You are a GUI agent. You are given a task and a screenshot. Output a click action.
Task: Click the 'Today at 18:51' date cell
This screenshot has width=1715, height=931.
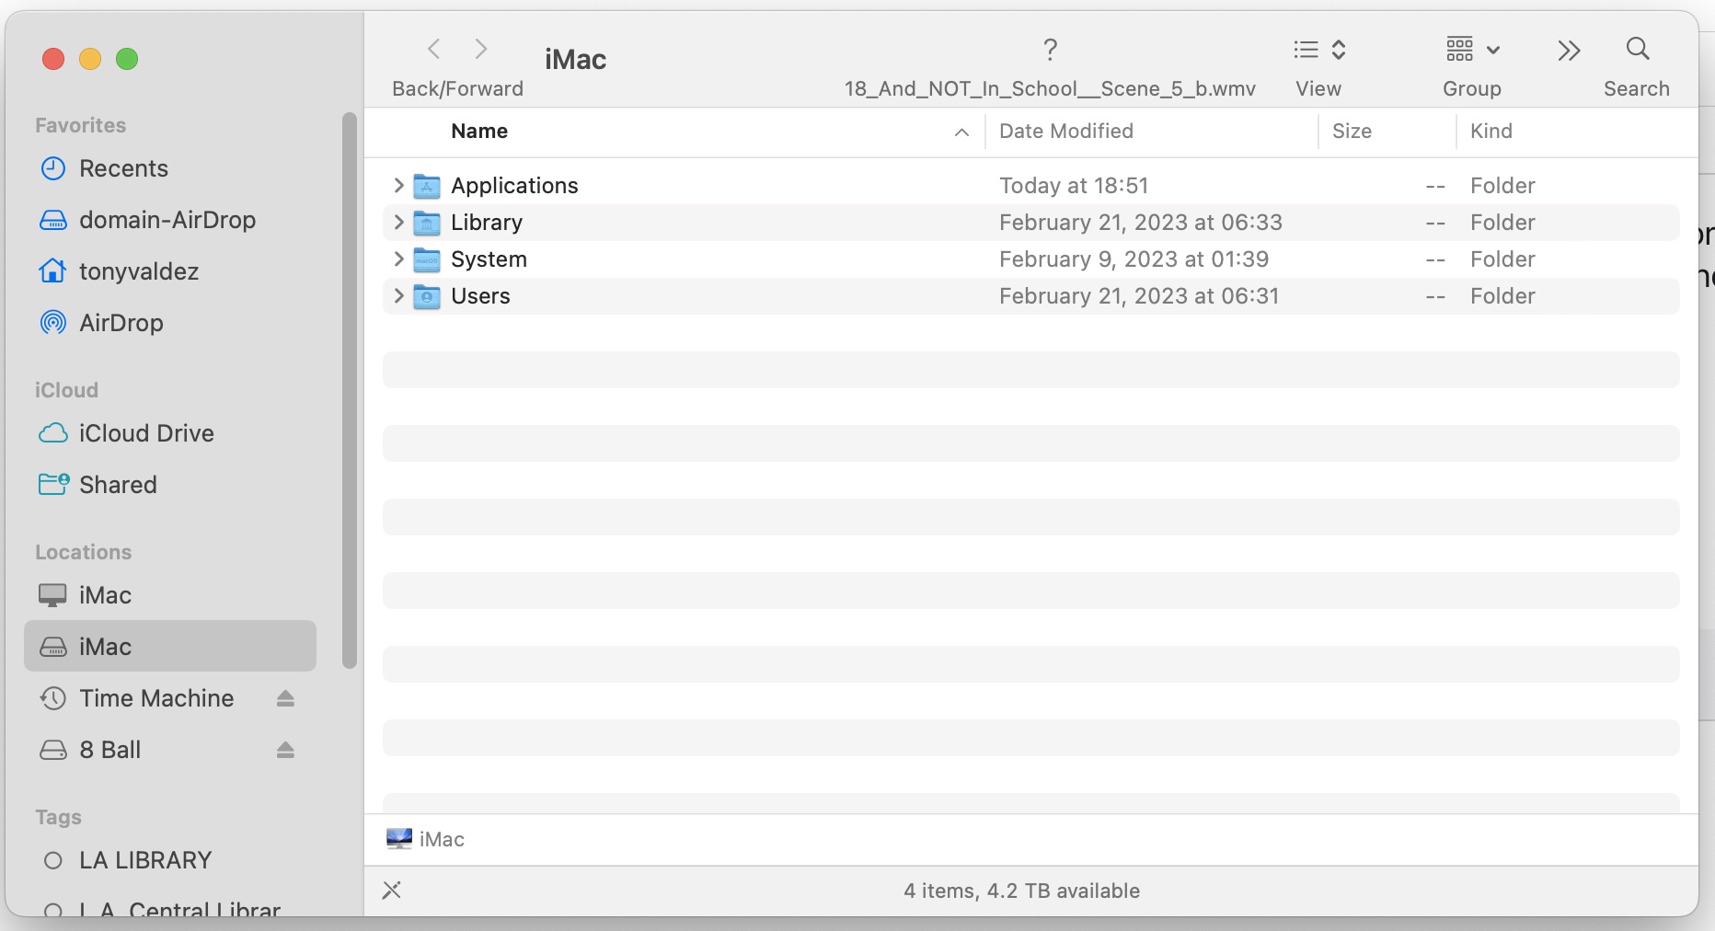point(1074,185)
